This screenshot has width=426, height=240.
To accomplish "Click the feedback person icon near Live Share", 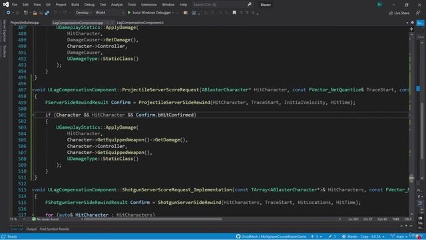I will click(418, 13).
